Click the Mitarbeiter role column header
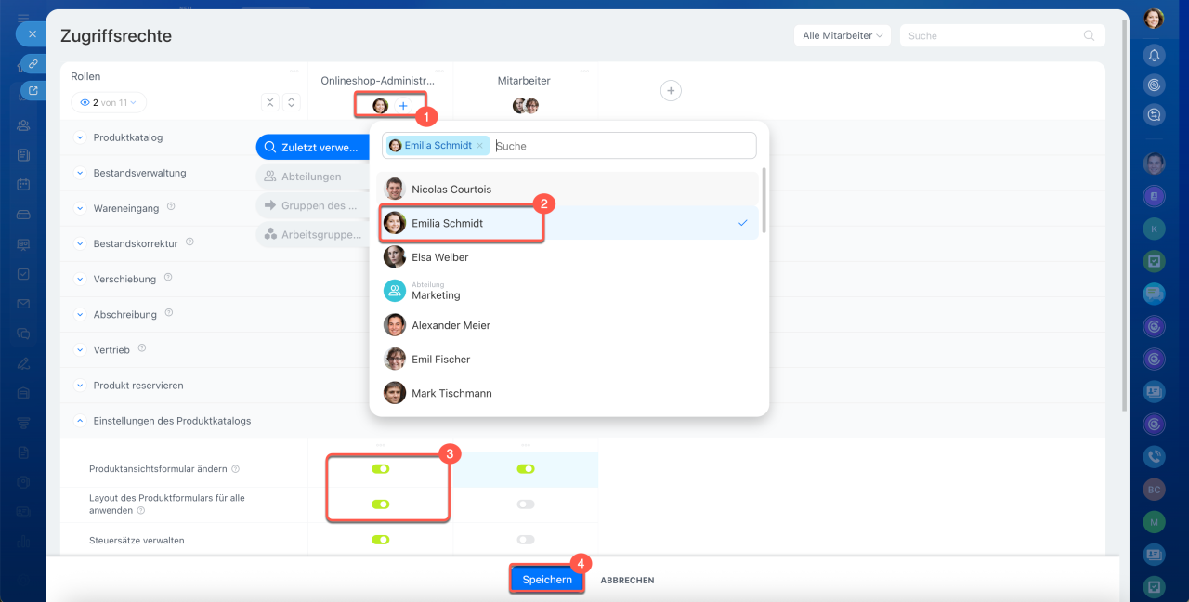This screenshot has width=1189, height=602. pyautogui.click(x=524, y=81)
